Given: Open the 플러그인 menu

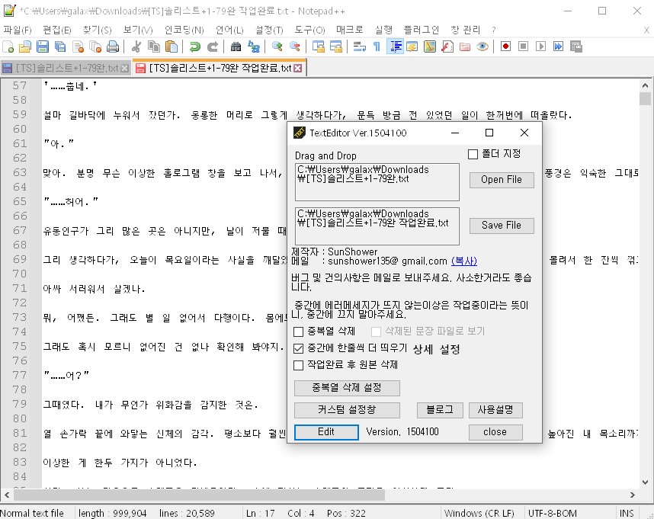Looking at the screenshot, I should pos(422,30).
